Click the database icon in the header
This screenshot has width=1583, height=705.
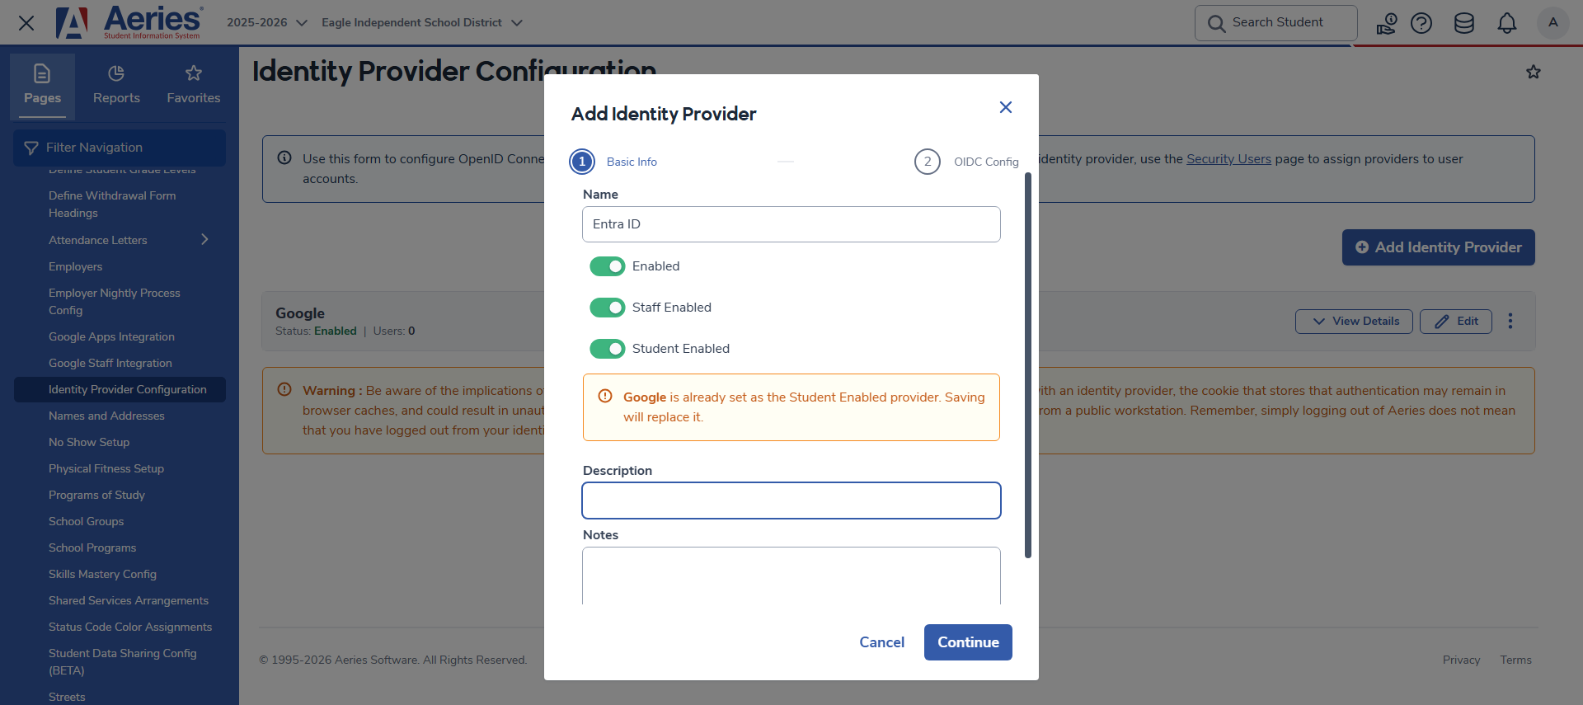point(1464,23)
